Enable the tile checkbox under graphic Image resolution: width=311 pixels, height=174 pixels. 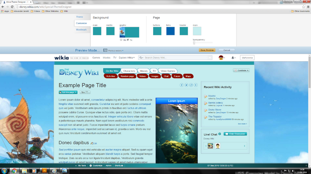pyautogui.click(x=121, y=40)
